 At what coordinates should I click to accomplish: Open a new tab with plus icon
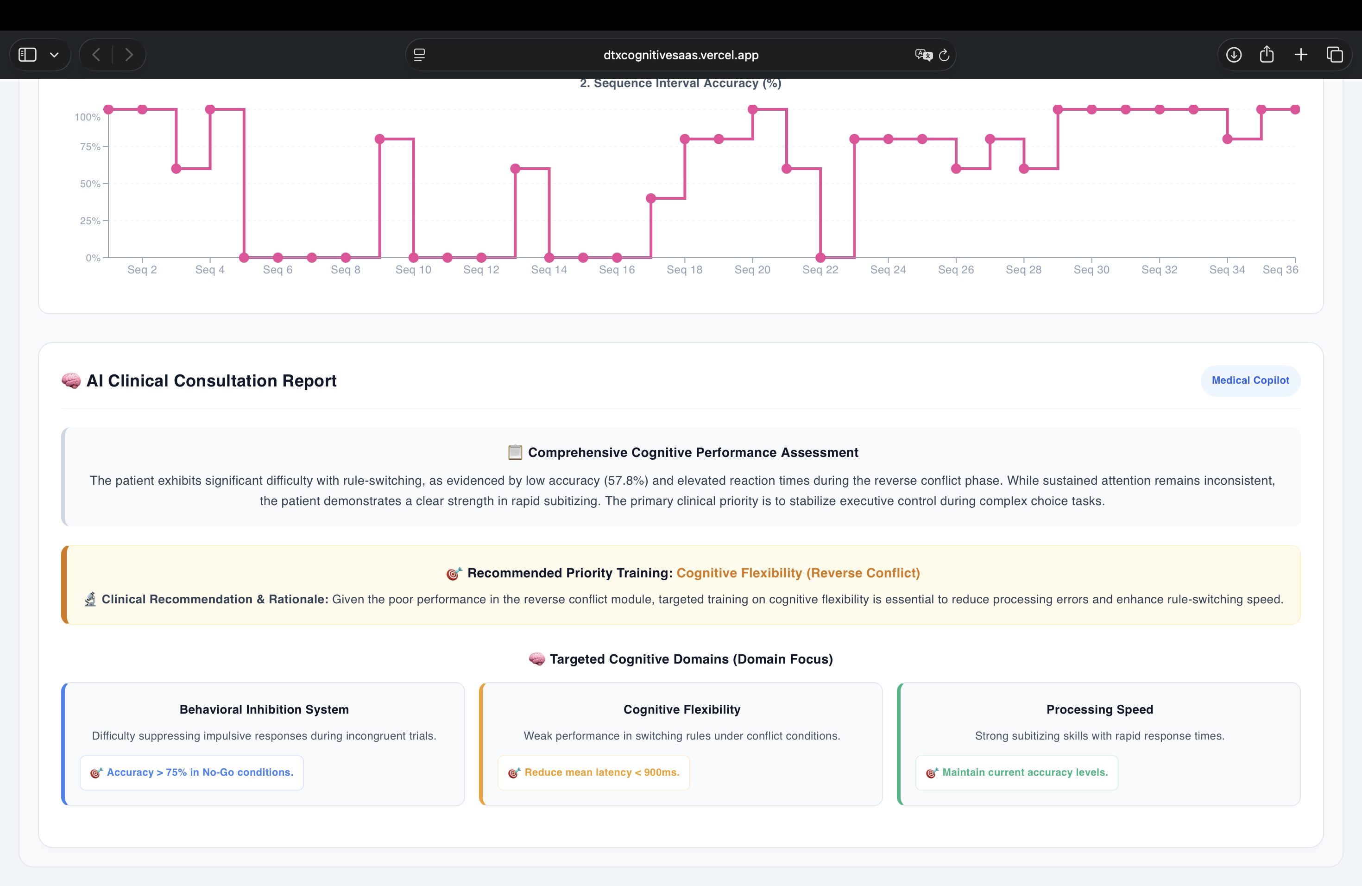tap(1301, 55)
